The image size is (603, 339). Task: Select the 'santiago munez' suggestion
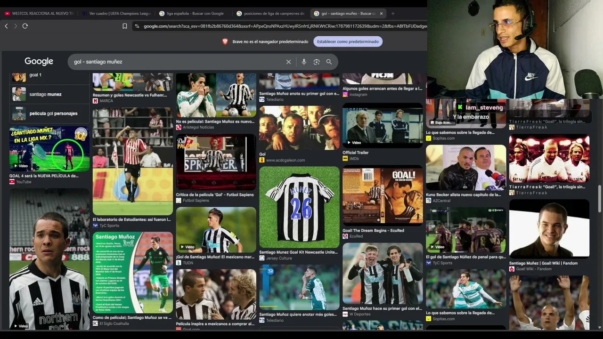[49, 94]
